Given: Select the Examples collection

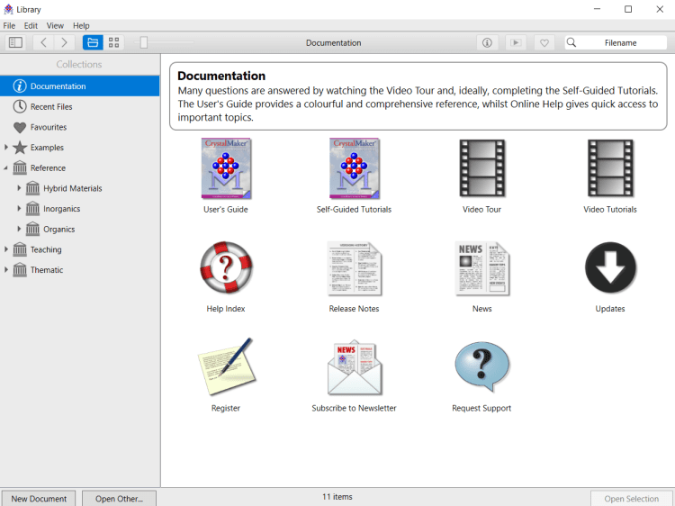Looking at the screenshot, I should (80, 148).
